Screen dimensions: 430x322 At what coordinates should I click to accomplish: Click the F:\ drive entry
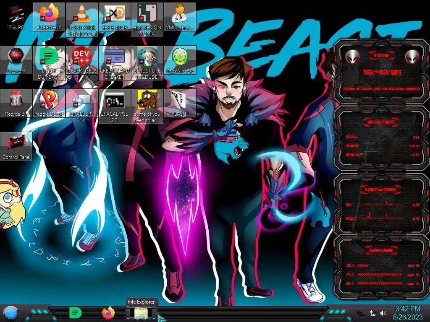tap(383, 274)
